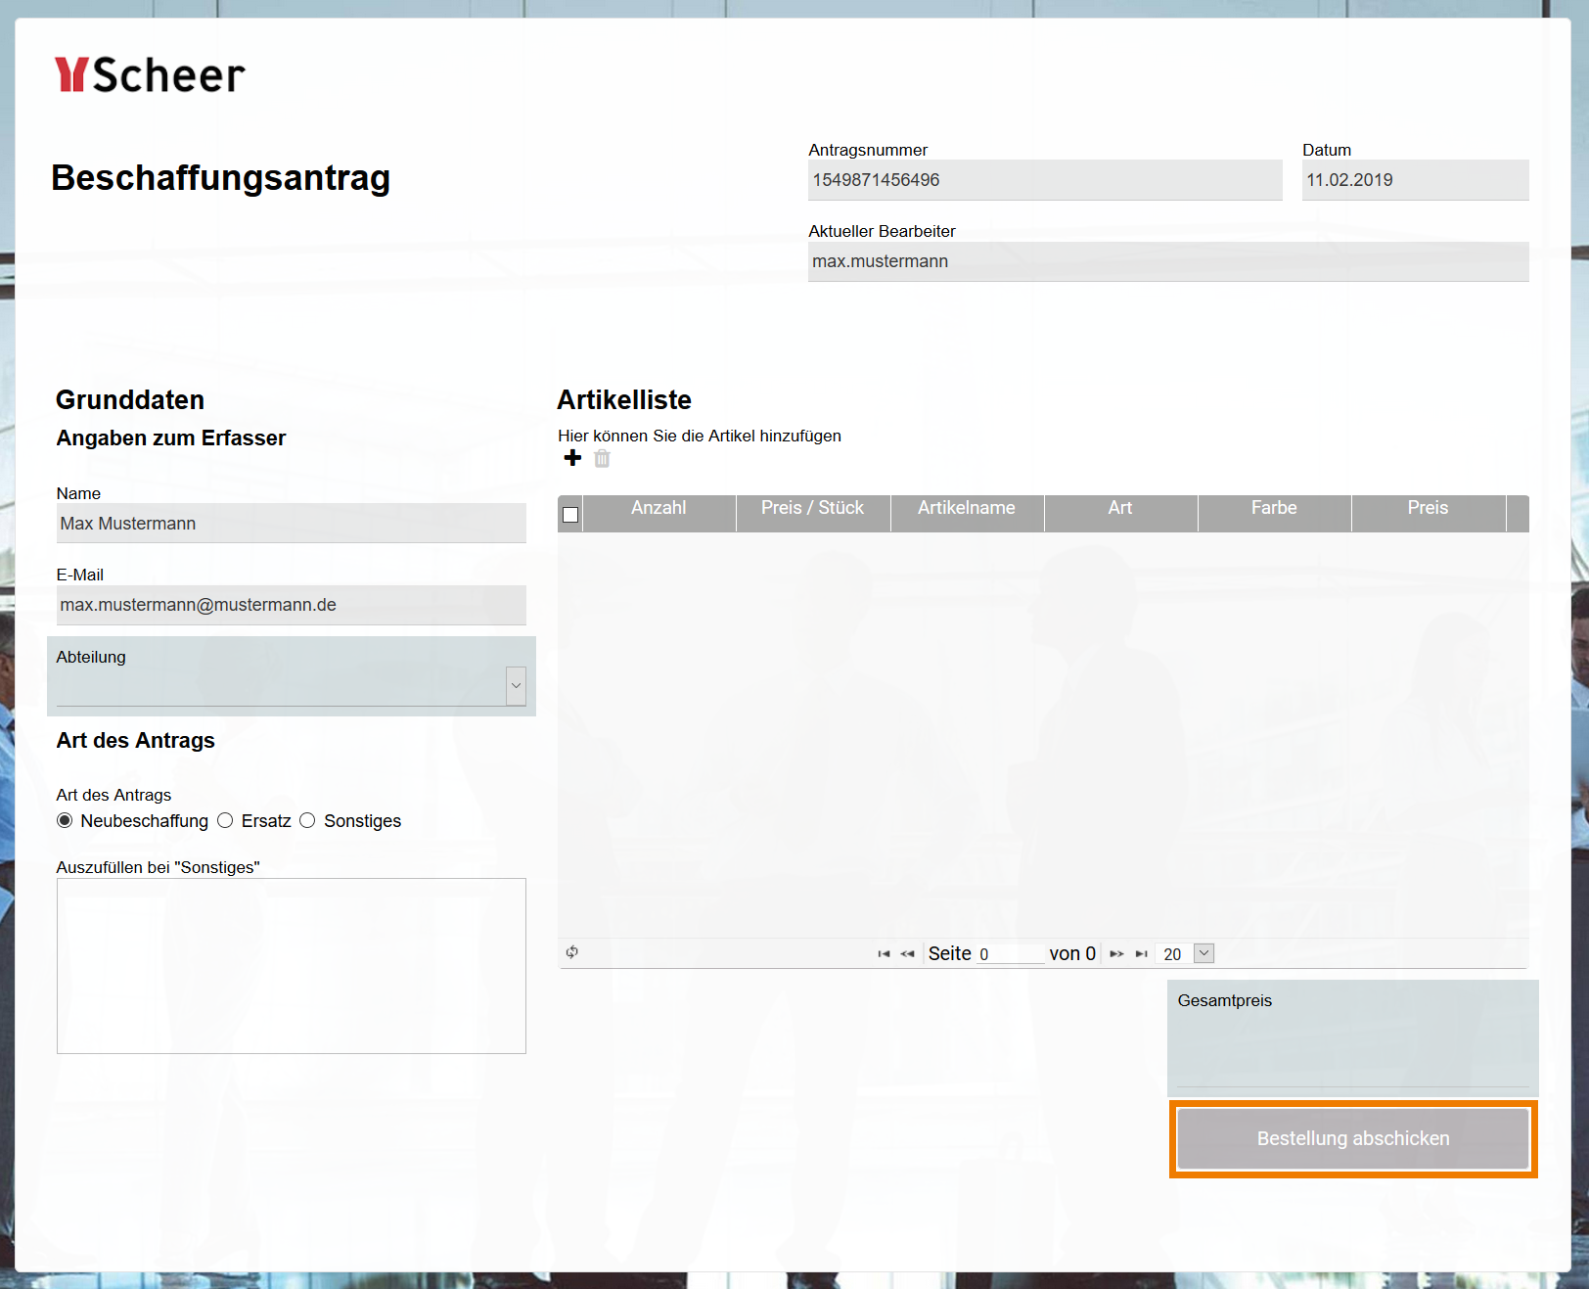Go to last page of Artikelliste
Viewport: 1589px width, 1289px height.
click(x=1141, y=954)
